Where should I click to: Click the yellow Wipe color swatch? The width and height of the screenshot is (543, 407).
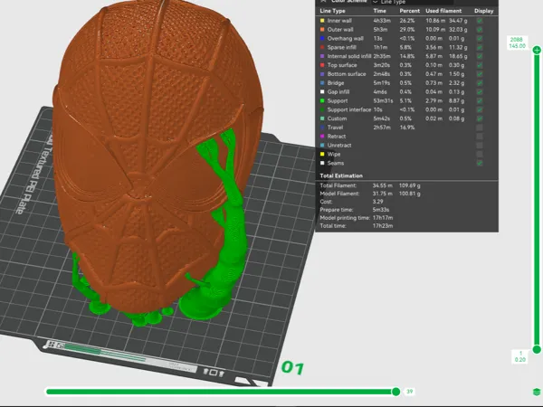pyautogui.click(x=322, y=154)
